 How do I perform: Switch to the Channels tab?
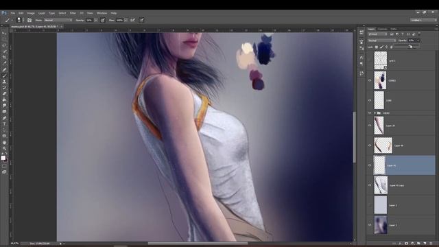click(382, 29)
